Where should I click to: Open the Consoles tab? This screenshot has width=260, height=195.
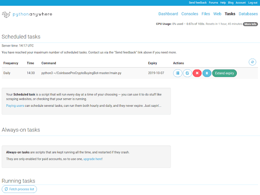coord(190,14)
